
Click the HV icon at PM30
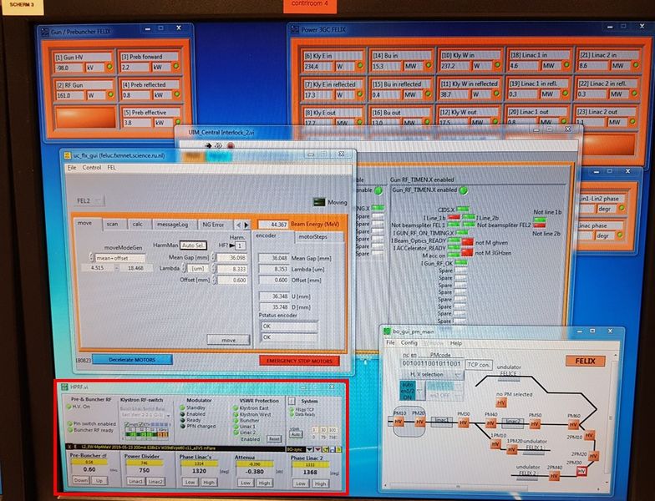pyautogui.click(x=463, y=423)
